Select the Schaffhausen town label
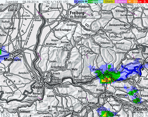Viewport: 148px width, 117px height. [x=134, y=59]
